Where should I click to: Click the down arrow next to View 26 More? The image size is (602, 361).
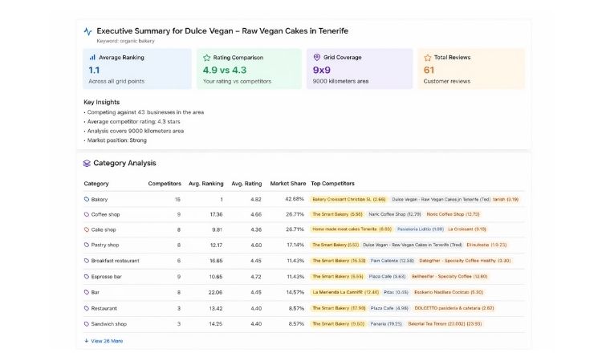point(87,341)
